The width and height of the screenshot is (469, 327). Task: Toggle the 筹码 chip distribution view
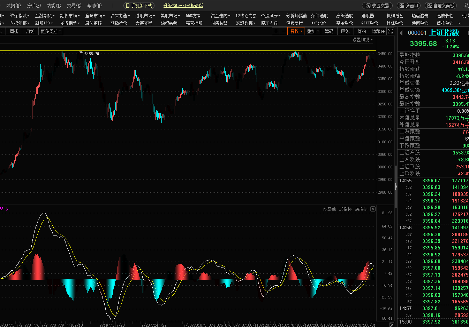click(329, 31)
